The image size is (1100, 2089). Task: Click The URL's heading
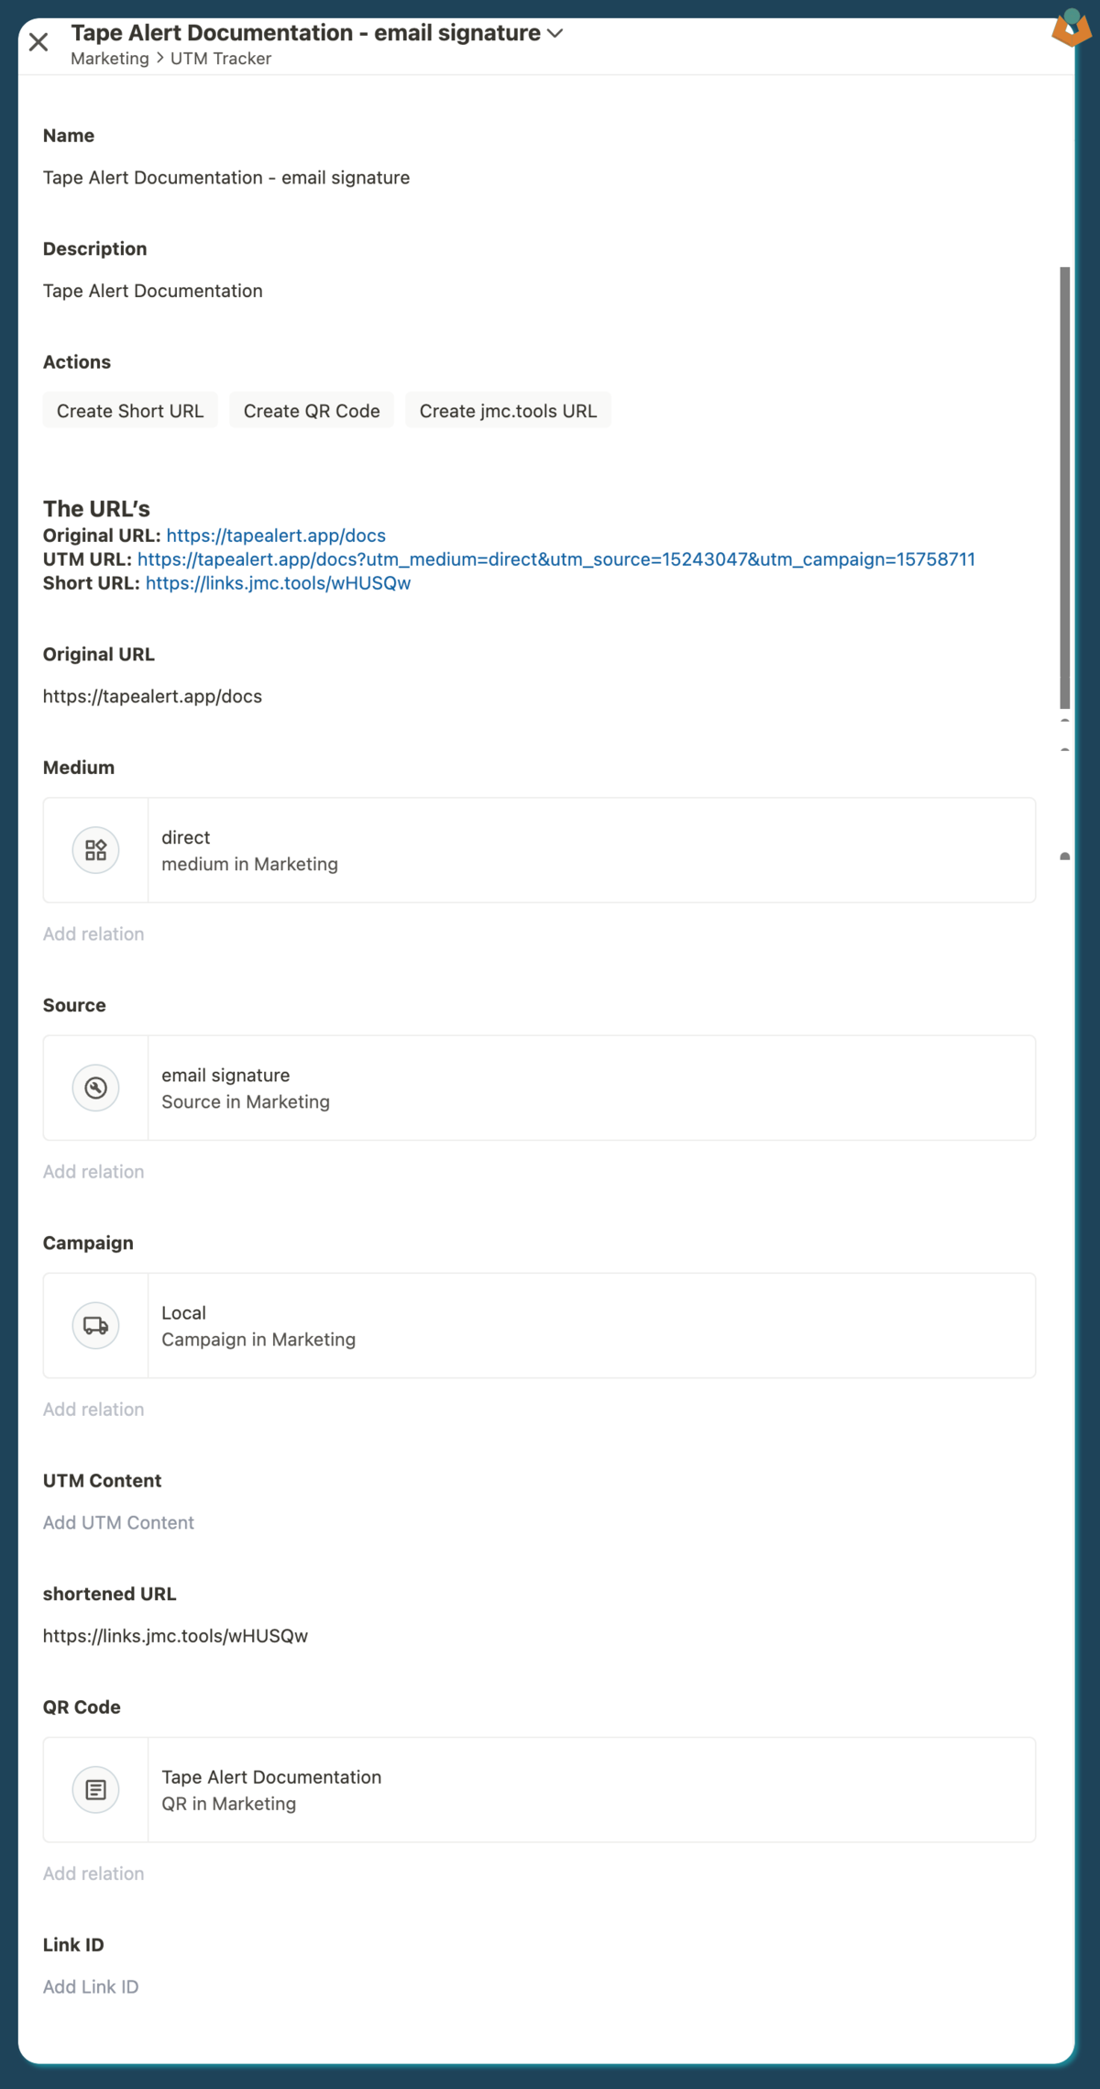pyautogui.click(x=96, y=509)
